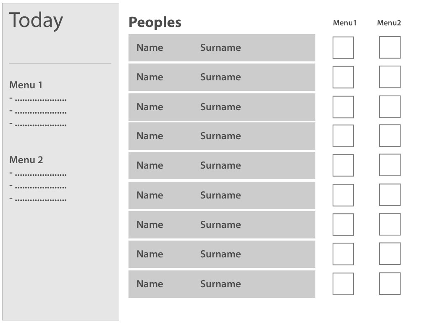This screenshot has width=430, height=323.
Task: Select the fourth Name Surname row
Action: (222, 136)
